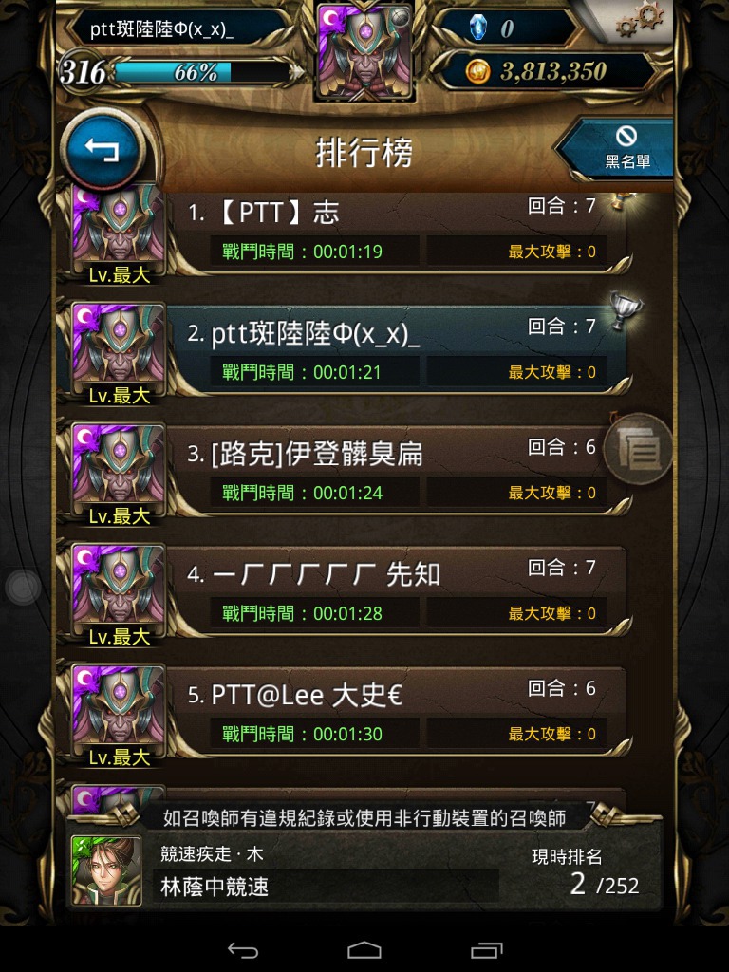Open the gear settings icon

tap(639, 19)
